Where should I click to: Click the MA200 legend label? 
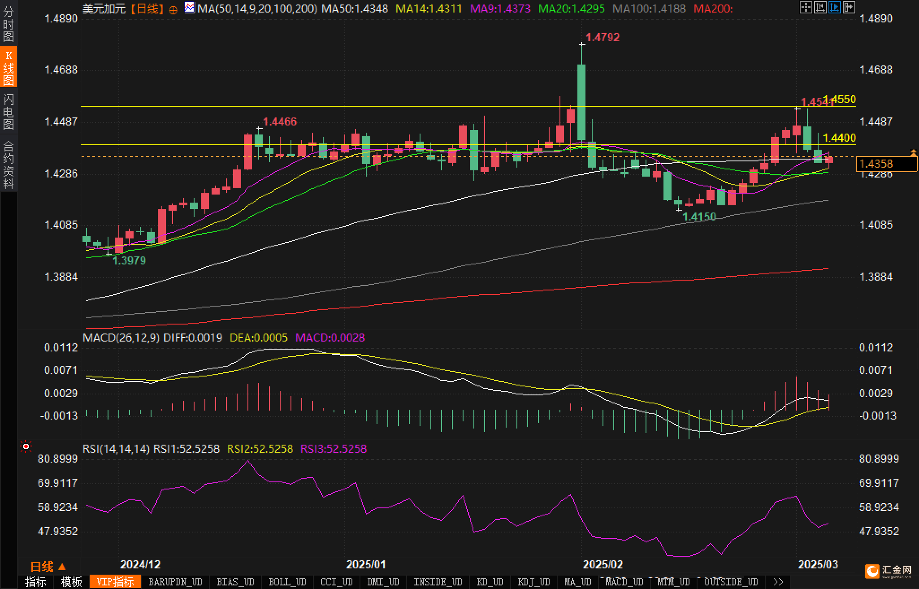click(713, 9)
